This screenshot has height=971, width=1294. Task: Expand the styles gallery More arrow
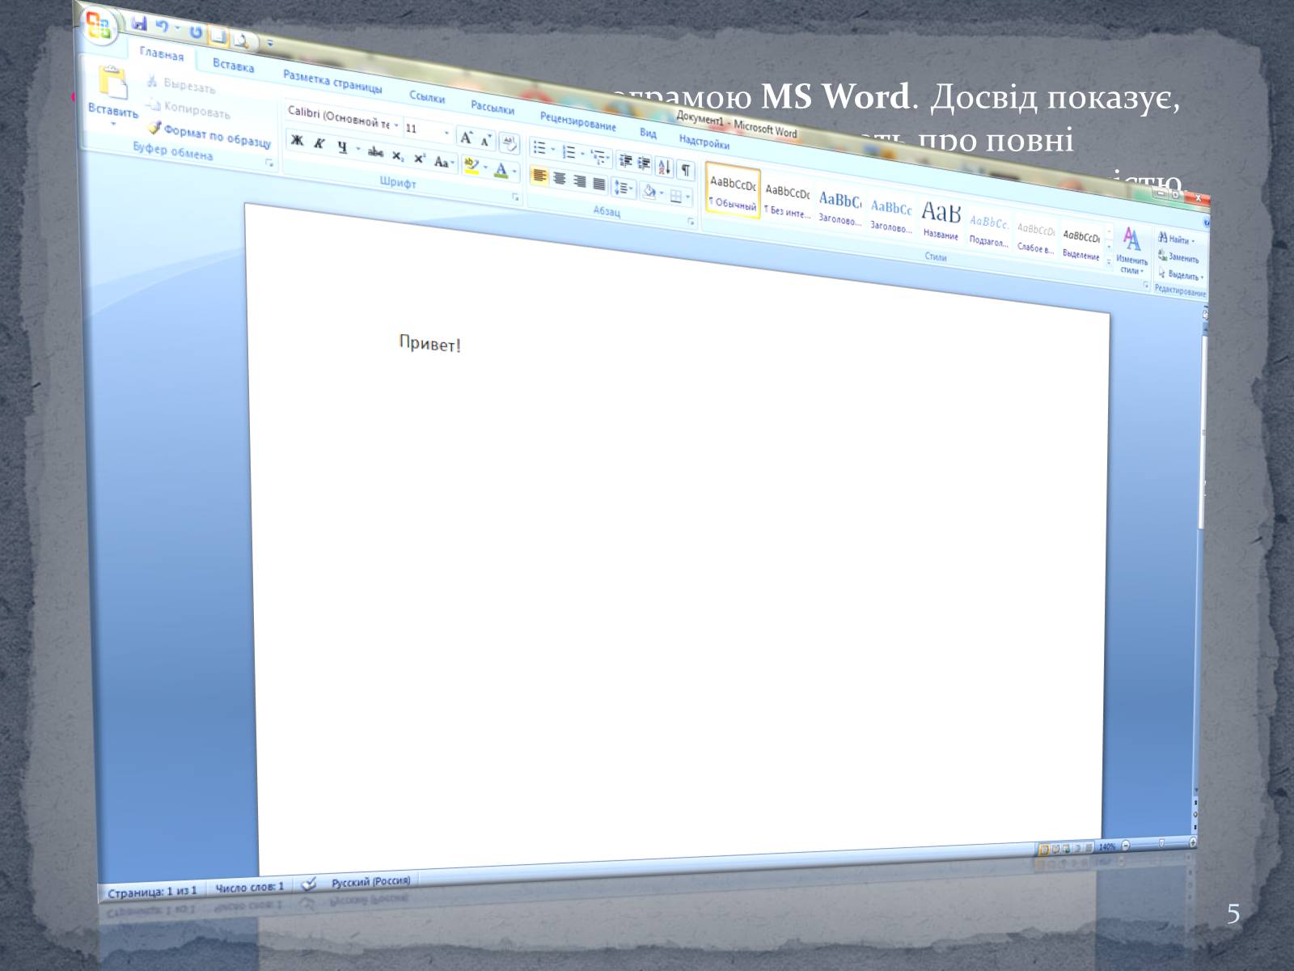[x=1109, y=261]
